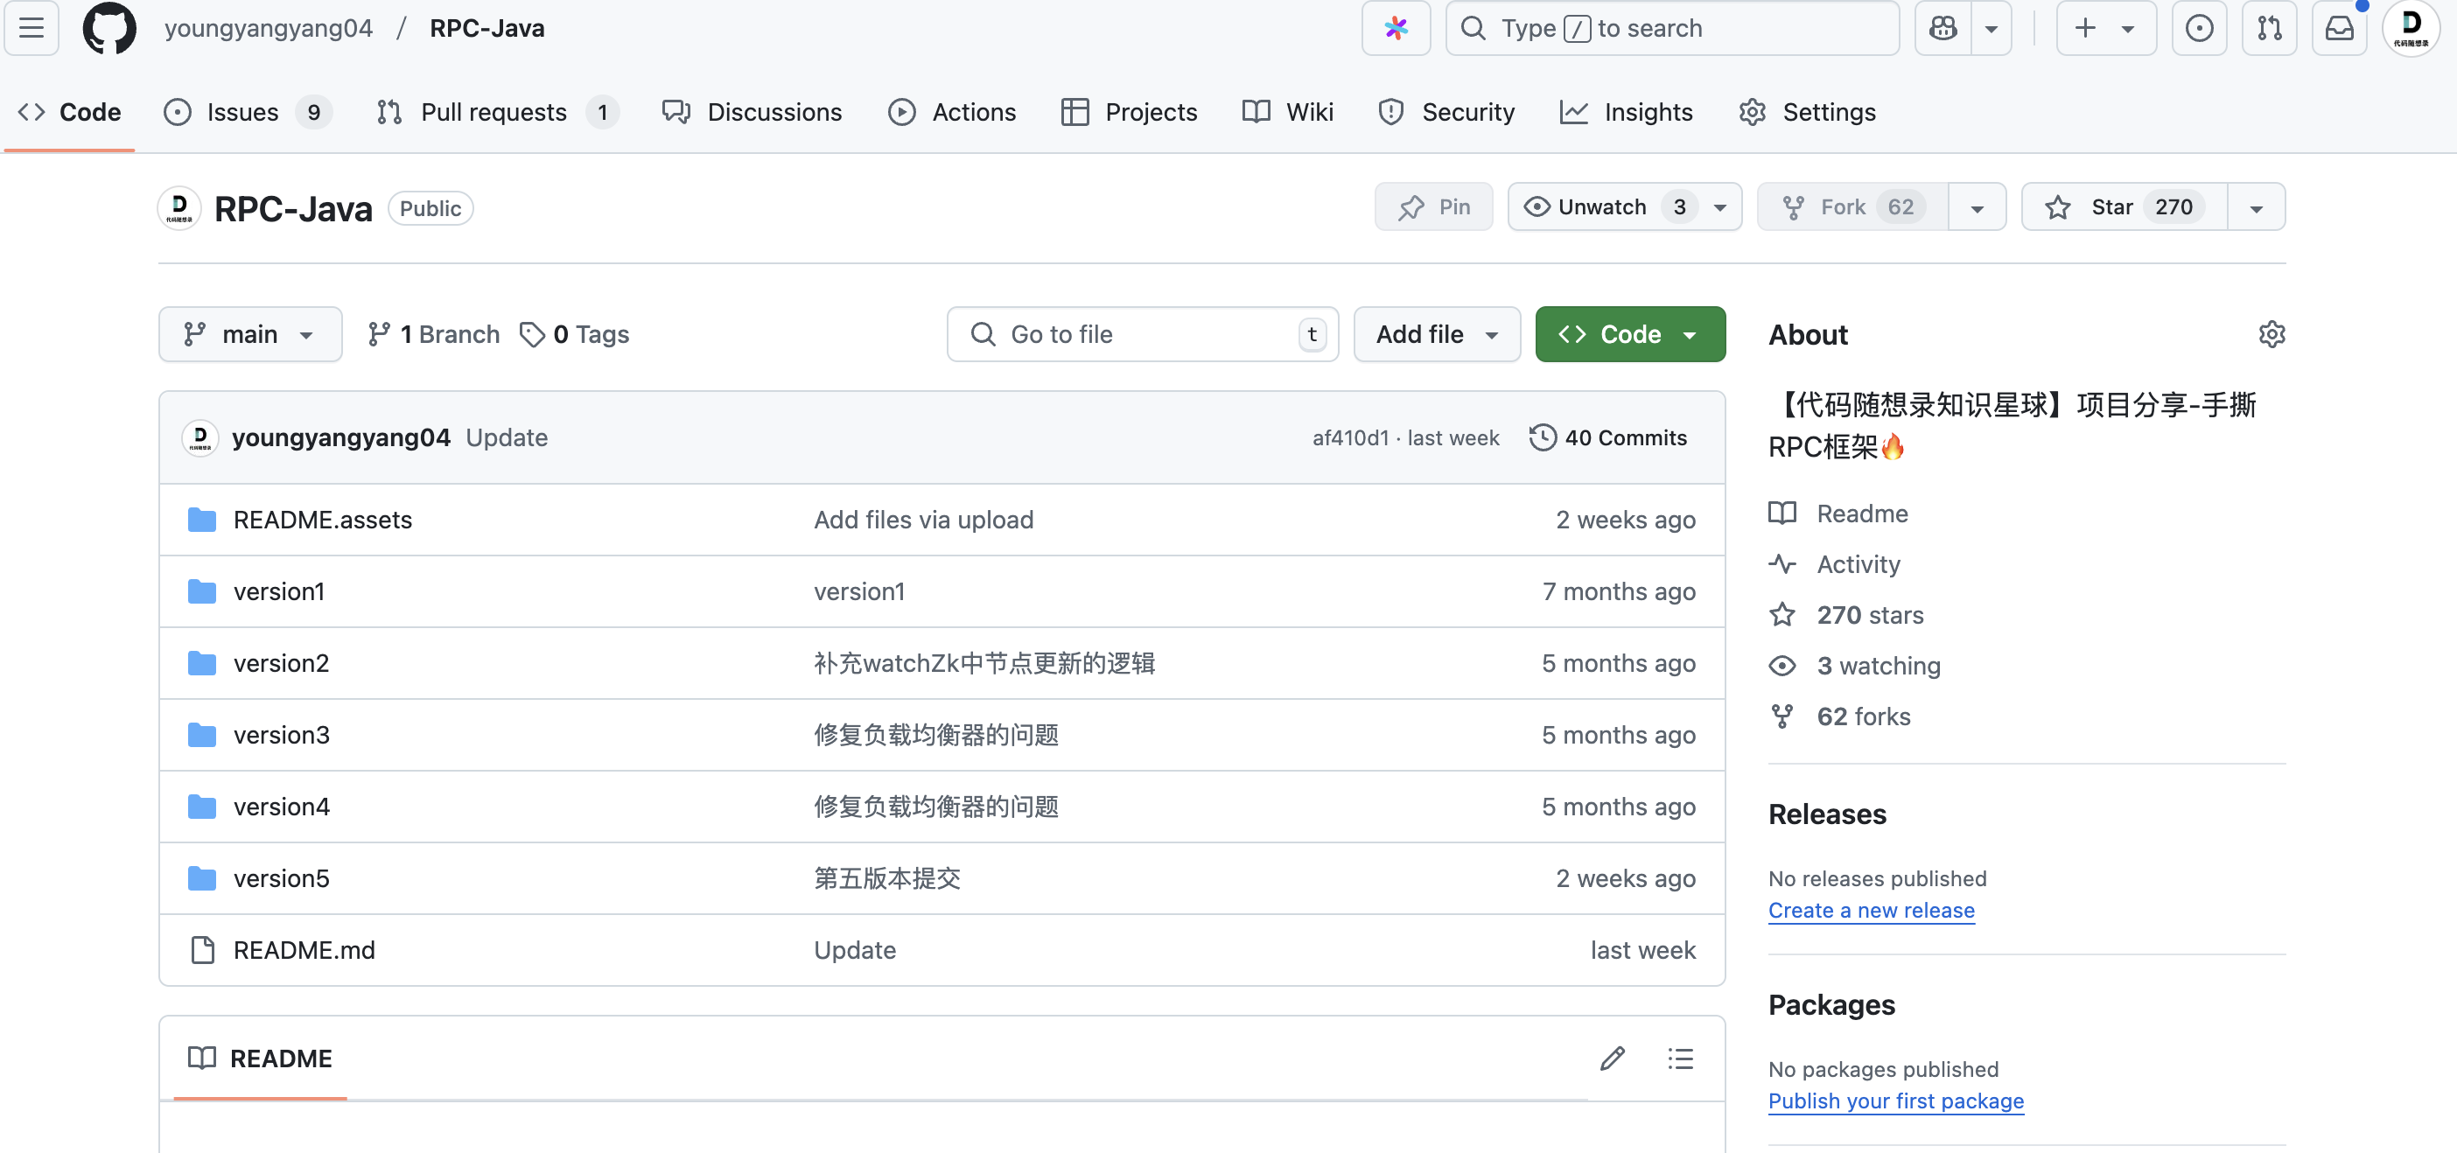
Task: Open the version4 folder
Action: pos(280,807)
